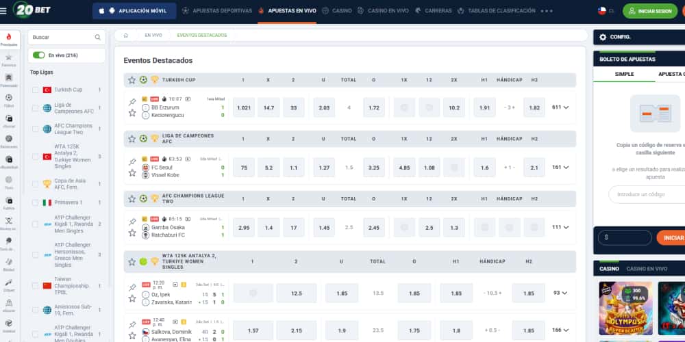
Task: Check the AFC Champions League Two checkbox
Action: point(36,129)
